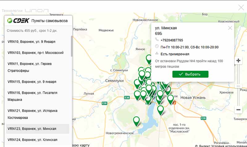The image size is (247, 147).
Task: Click the clock icon beside working hours
Action: pos(157,46)
